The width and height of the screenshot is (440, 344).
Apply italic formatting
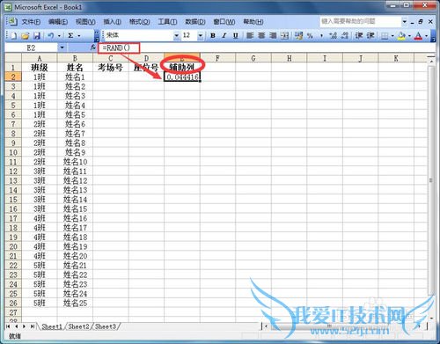coord(224,36)
